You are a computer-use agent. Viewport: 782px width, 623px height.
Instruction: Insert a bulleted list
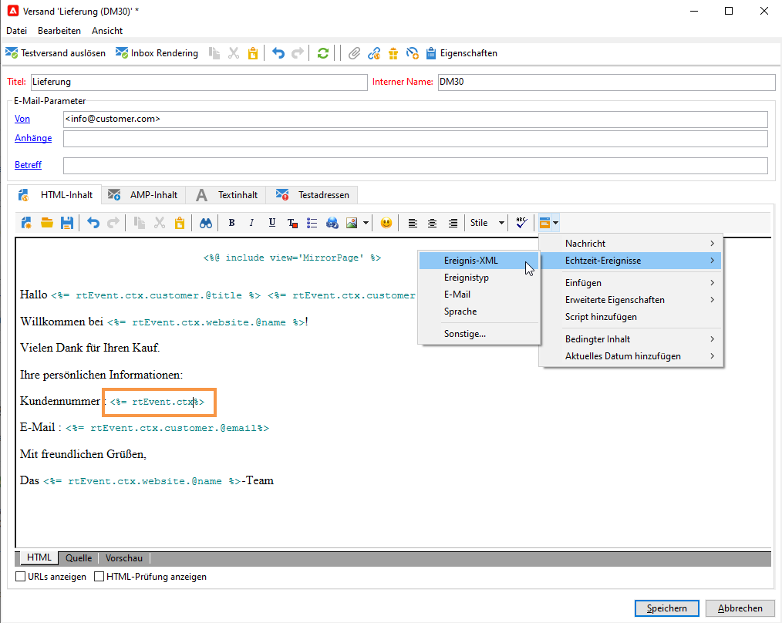coord(312,223)
